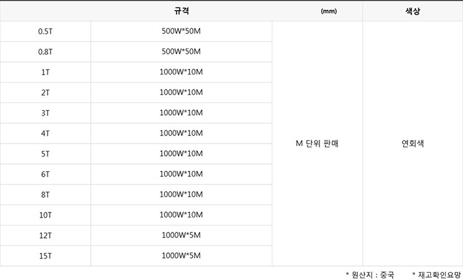Select the 10T thickness cell
The height and width of the screenshot is (279, 463).
coord(45,215)
